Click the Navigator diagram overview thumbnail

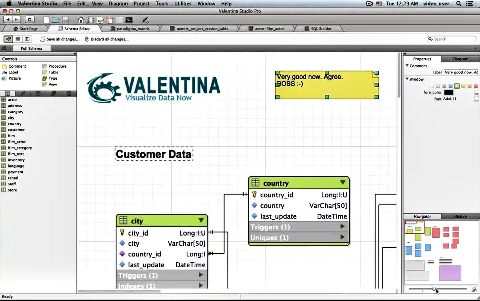coord(441,252)
